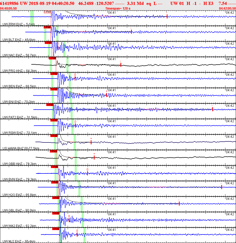Select the Pd1 pick flag on TRW trace

[x=47, y=12]
